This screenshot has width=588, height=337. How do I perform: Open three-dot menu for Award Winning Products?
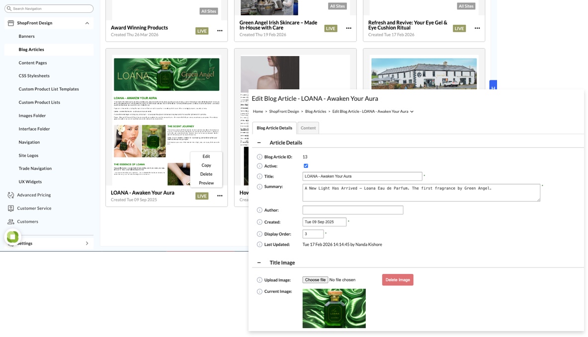220,31
